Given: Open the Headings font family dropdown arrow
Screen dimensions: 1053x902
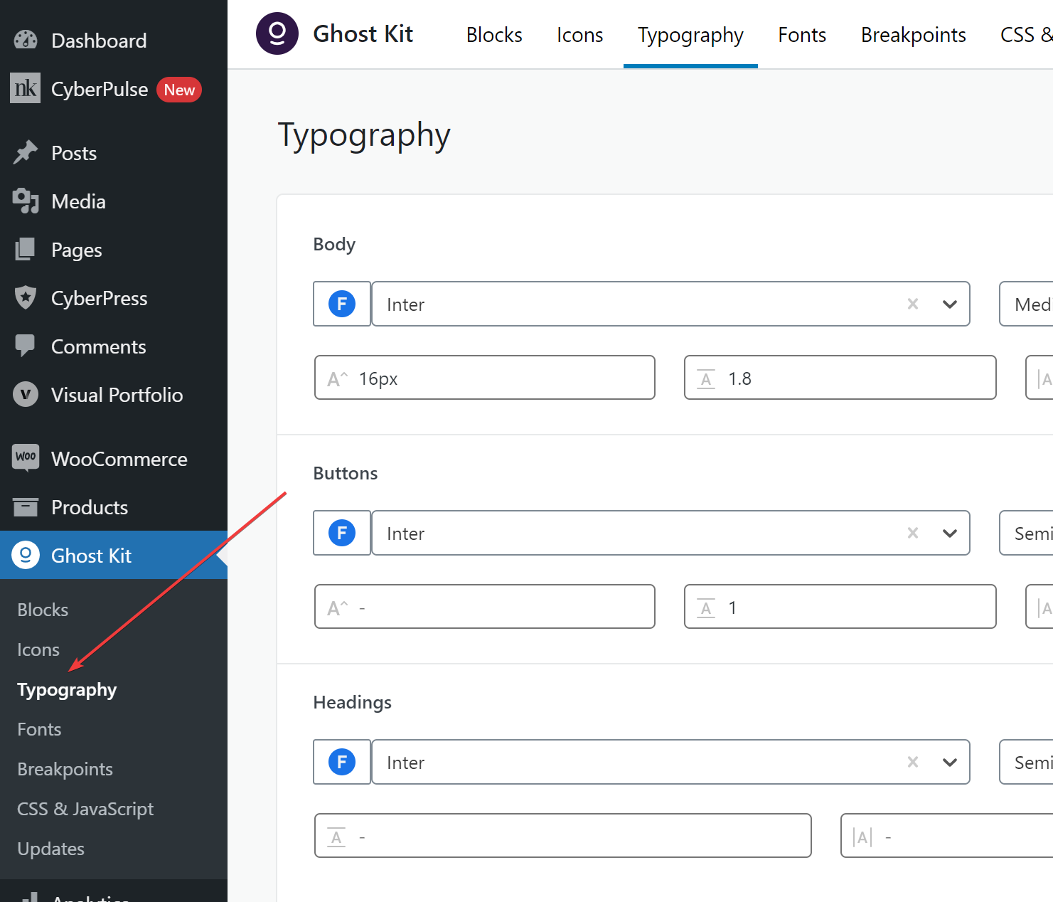Looking at the screenshot, I should 950,763.
